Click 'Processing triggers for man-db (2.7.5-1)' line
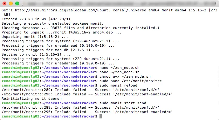 click(x=50, y=50)
